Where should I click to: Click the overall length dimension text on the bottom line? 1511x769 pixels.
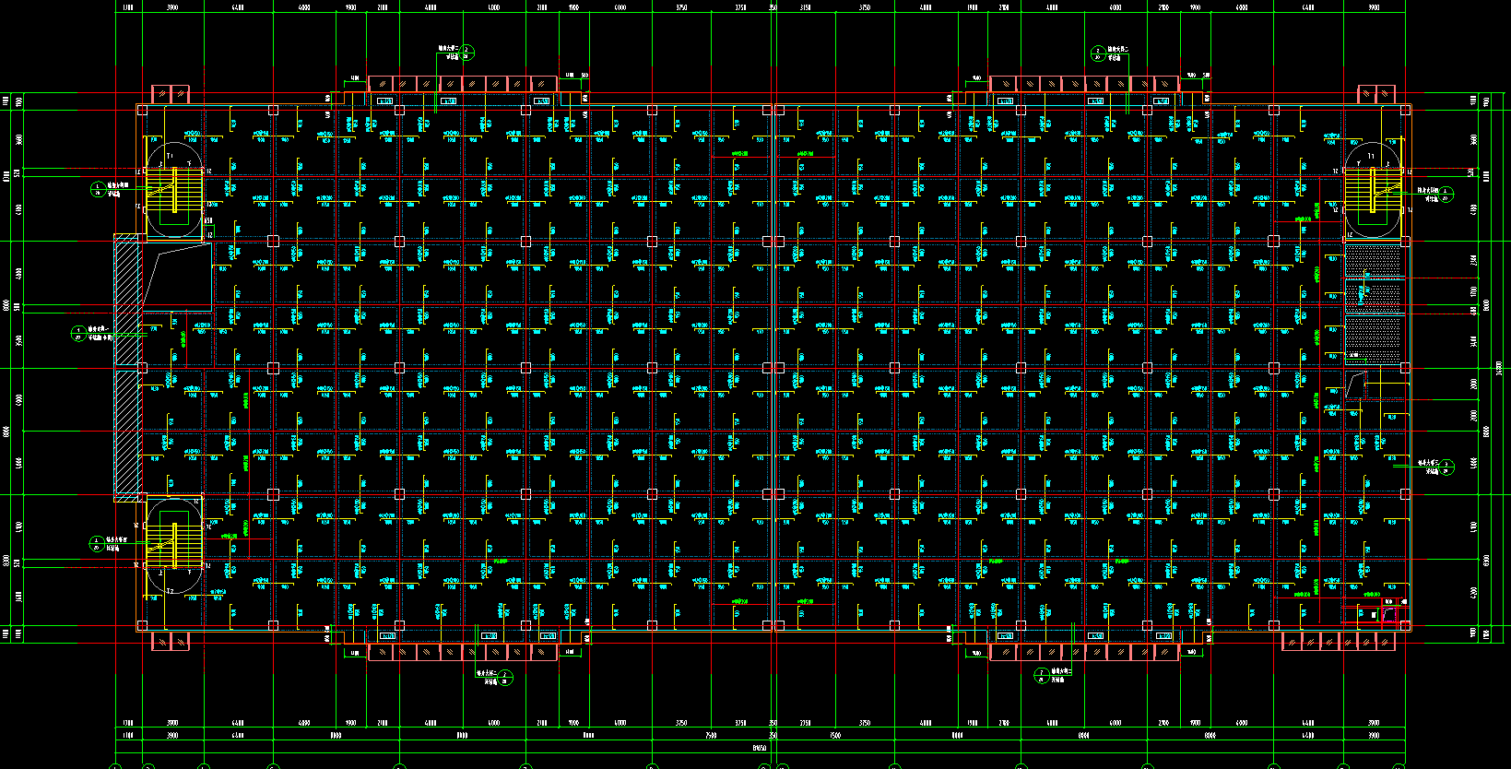click(760, 749)
